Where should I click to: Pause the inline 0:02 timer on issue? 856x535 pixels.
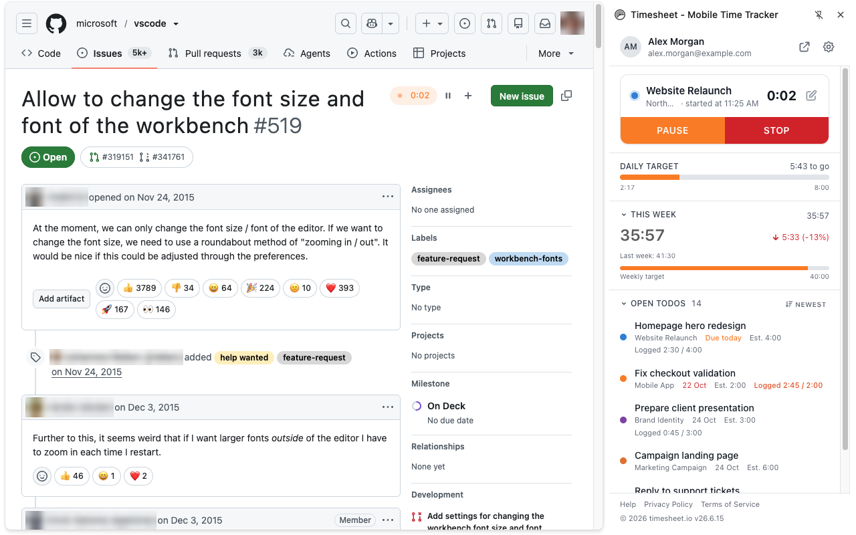point(448,96)
